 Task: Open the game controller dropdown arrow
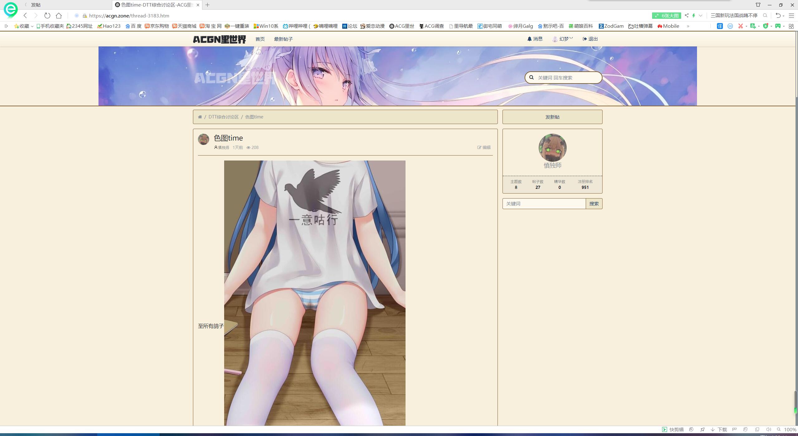[784, 26]
